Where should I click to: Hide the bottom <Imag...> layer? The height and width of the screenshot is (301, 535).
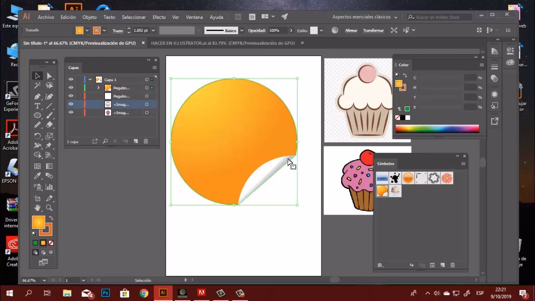71,112
